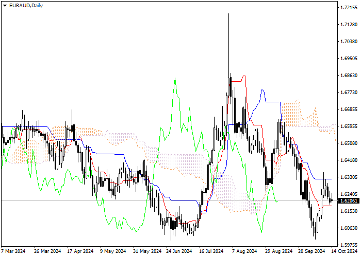The width and height of the screenshot is (361, 257).
Task: Click the 26 Mar 2024 date label
Action: click(x=47, y=251)
